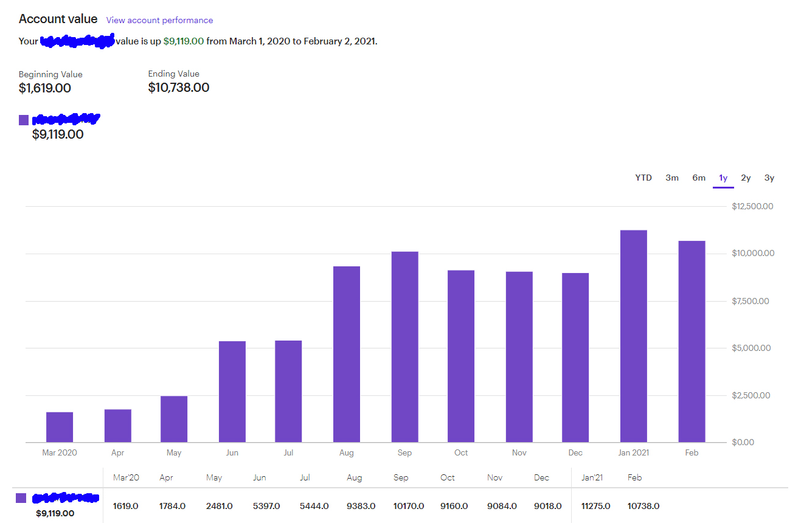Show the 3y time range
The width and height of the screenshot is (801, 523).
tap(769, 178)
